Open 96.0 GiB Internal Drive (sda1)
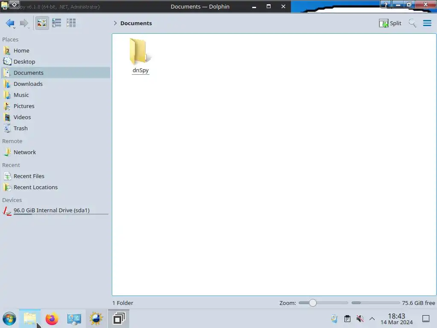The height and width of the screenshot is (328, 437). click(x=55, y=211)
